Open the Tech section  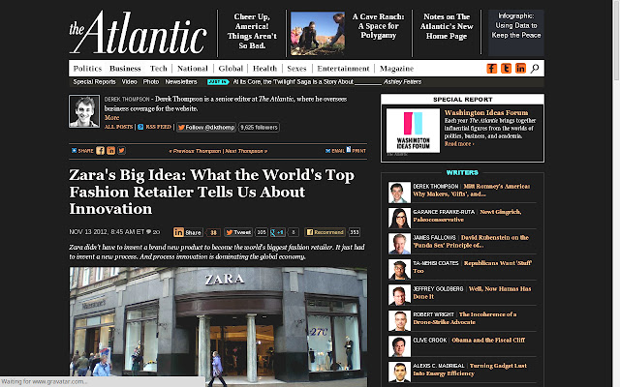click(x=159, y=69)
